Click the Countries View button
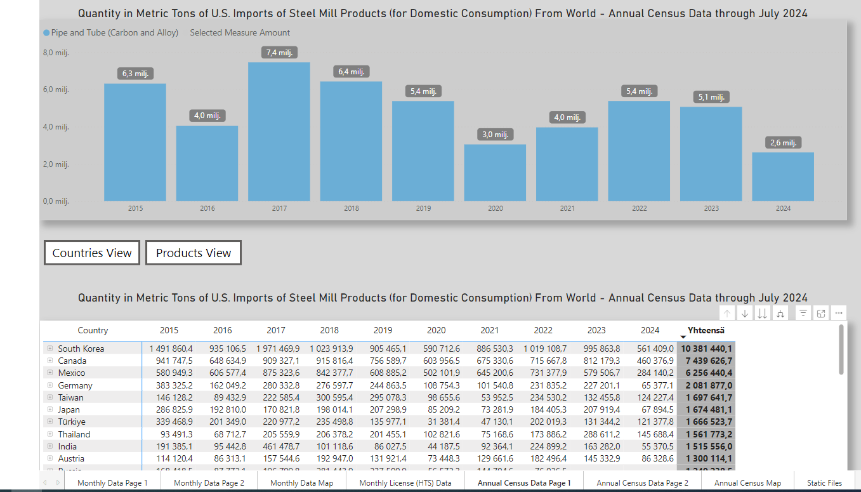861x492 pixels. coord(92,253)
